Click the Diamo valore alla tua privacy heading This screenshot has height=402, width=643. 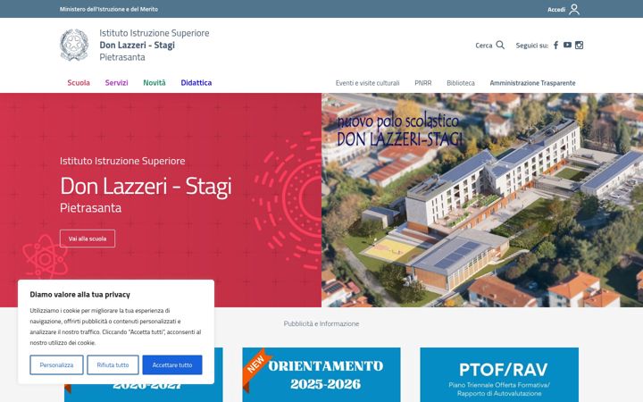pyautogui.click(x=80, y=294)
